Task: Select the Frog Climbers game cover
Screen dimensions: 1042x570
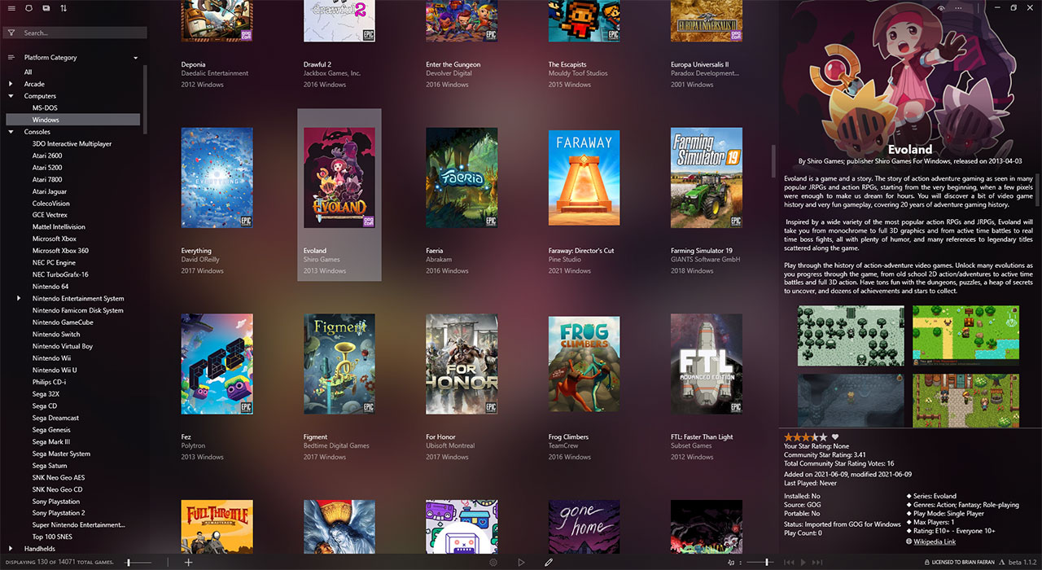Action: click(x=584, y=364)
